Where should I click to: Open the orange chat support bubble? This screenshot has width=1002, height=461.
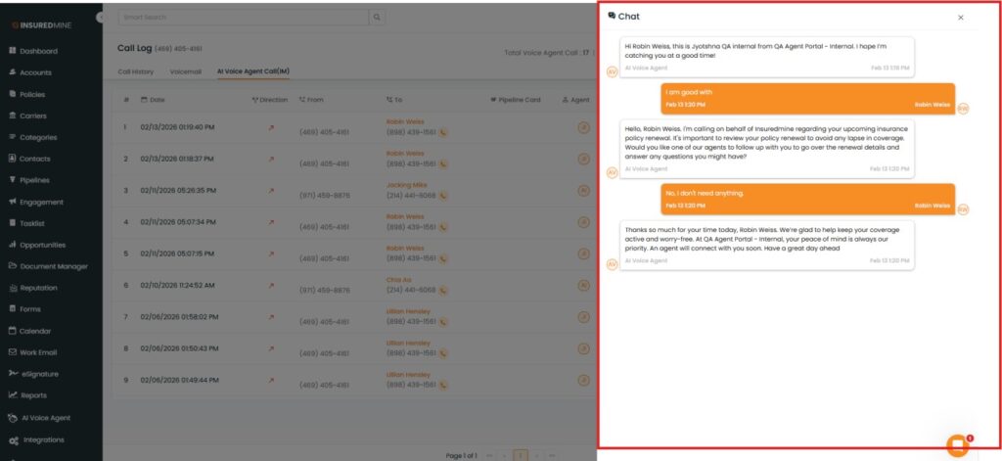click(x=958, y=445)
